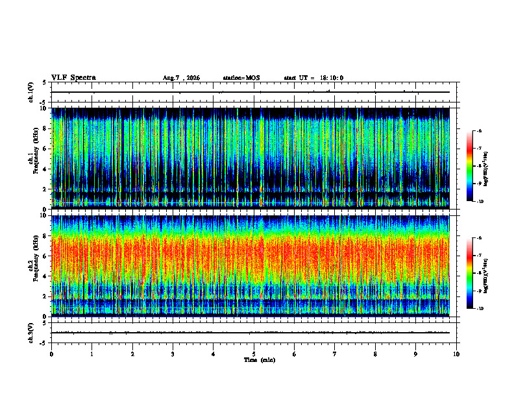Click time axis tick label "7"
Viewport: 514px width, 397px height.
335,354
